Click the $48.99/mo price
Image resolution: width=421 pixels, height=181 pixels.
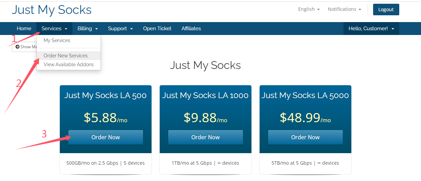(305, 118)
